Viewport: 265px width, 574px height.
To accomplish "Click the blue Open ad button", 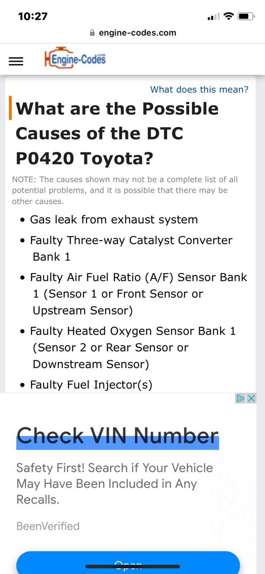I will click(128, 563).
